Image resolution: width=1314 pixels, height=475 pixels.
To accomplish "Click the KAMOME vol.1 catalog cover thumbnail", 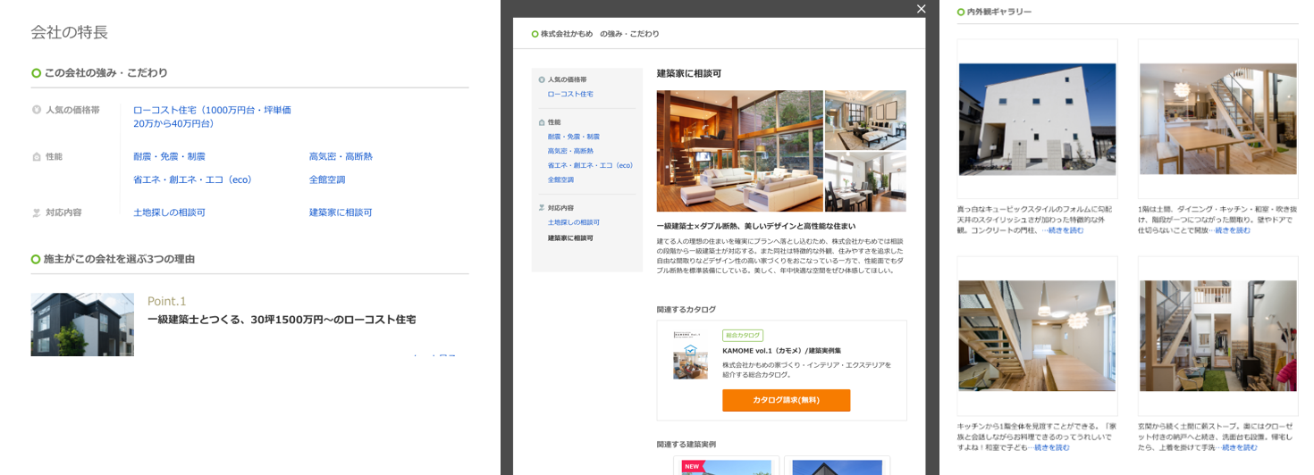I will pos(690,355).
